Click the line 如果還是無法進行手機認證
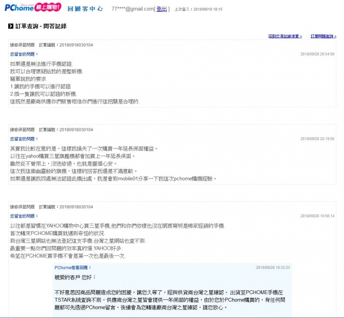 (42, 64)
